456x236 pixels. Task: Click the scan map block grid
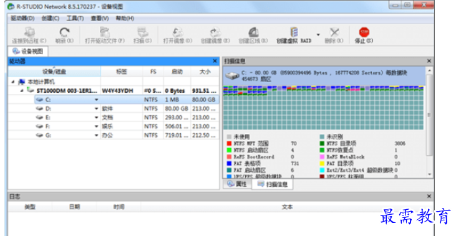point(323,108)
